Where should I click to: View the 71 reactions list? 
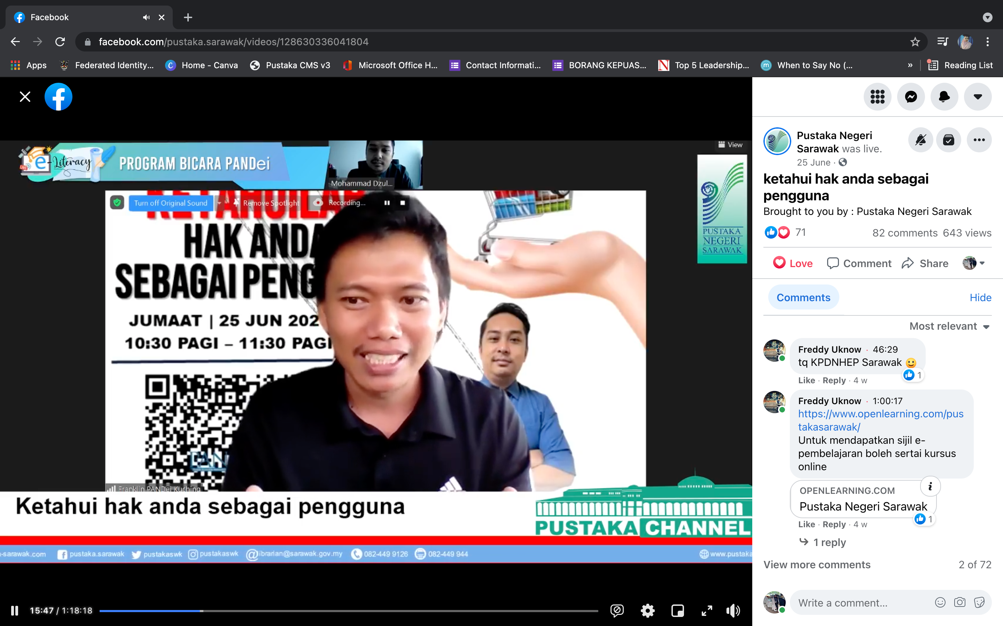coord(800,232)
